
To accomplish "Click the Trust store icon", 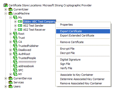I will tap(15, 38).
